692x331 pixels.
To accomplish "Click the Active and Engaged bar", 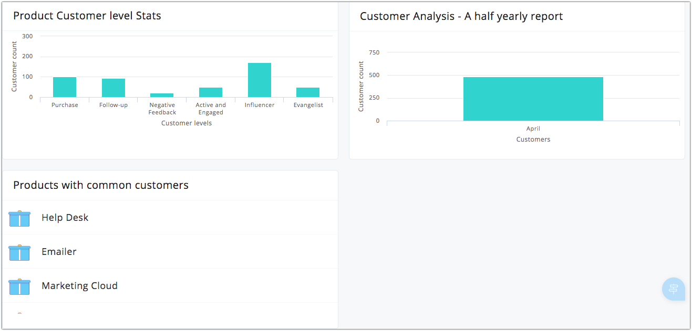I will 211,92.
